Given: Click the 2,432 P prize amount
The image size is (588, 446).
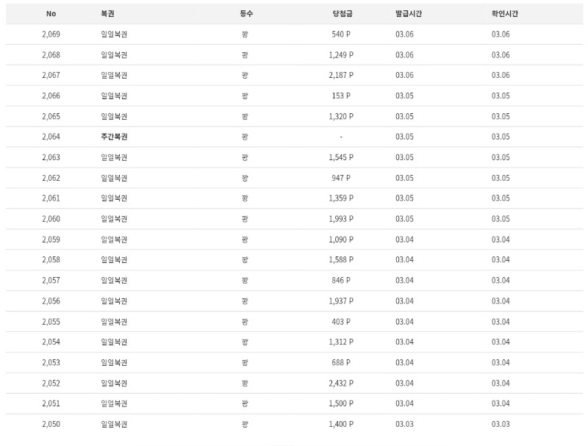Looking at the screenshot, I should (341, 383).
